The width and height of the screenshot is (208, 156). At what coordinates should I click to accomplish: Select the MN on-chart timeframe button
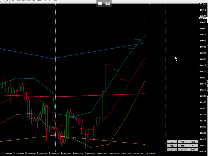(x=193, y=149)
